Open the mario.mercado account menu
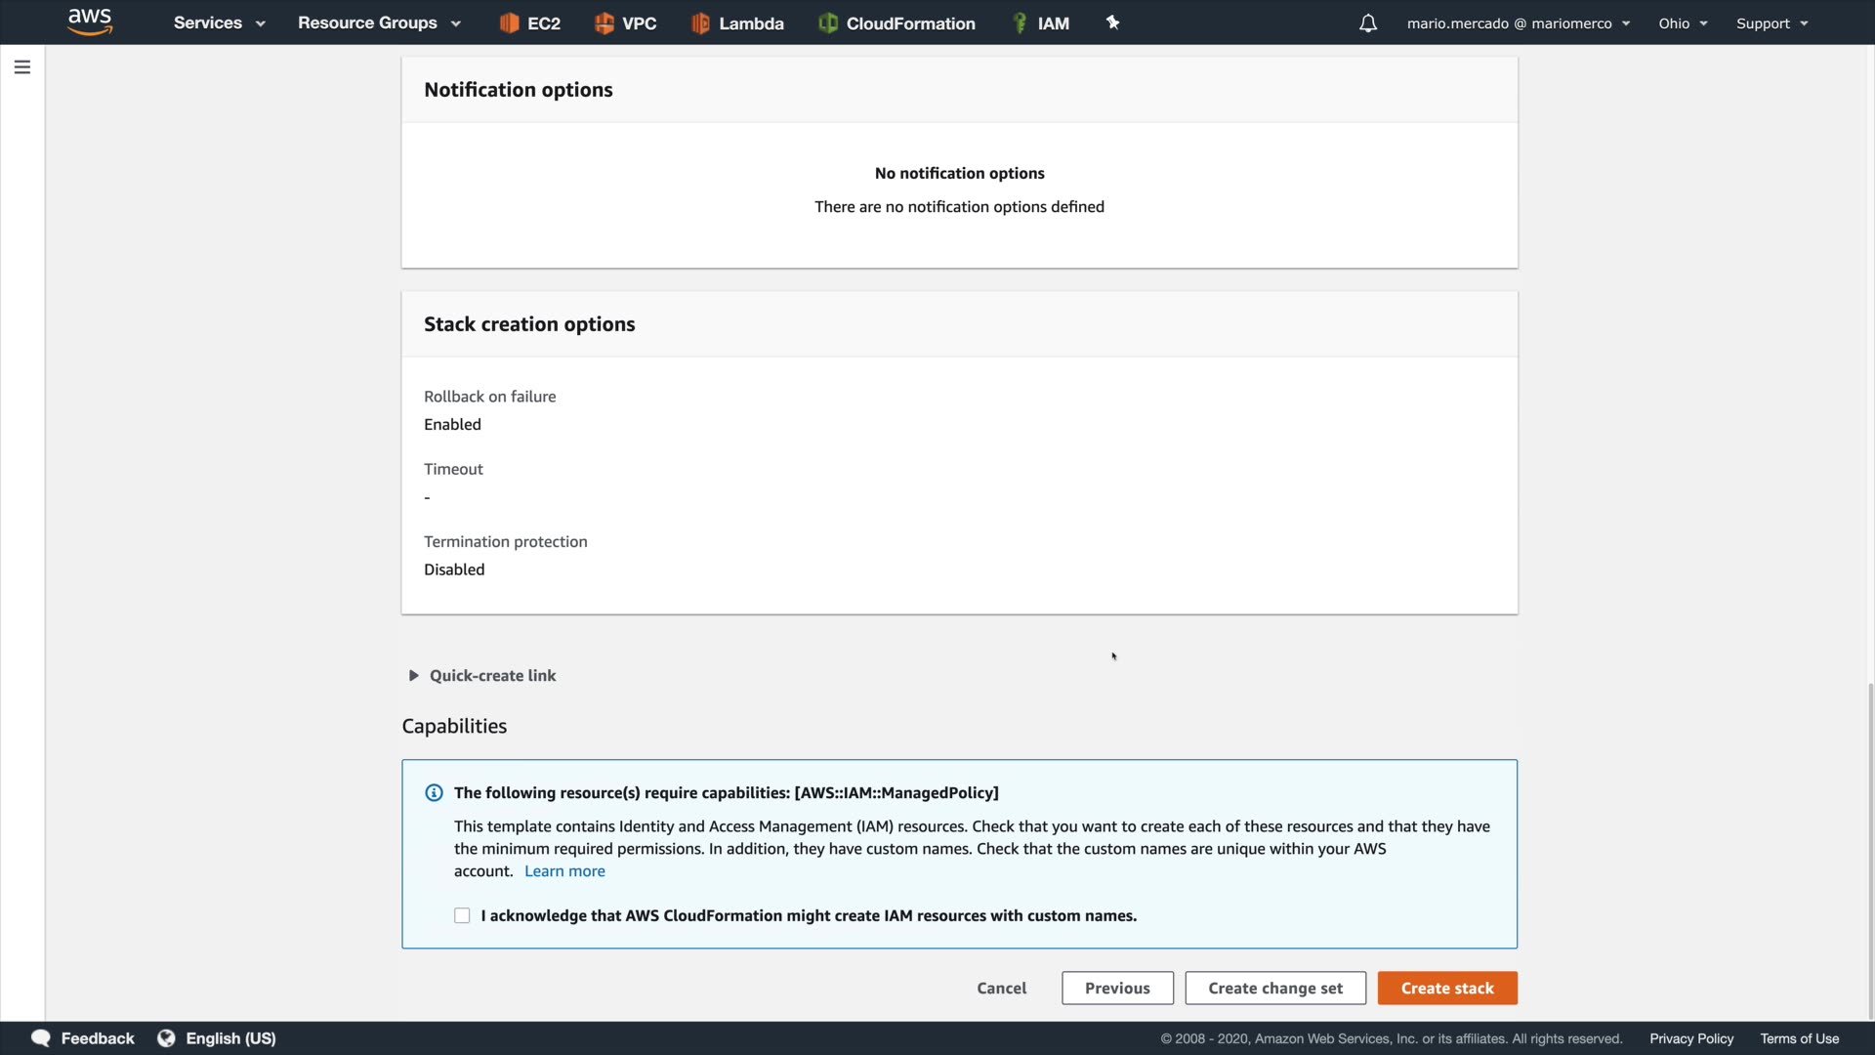 [x=1518, y=22]
